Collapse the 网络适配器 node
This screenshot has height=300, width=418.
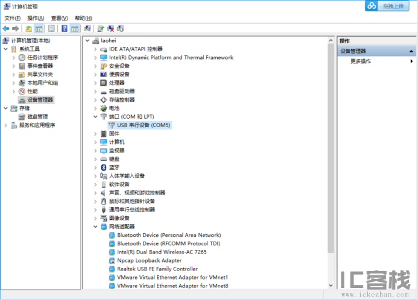coord(95,227)
